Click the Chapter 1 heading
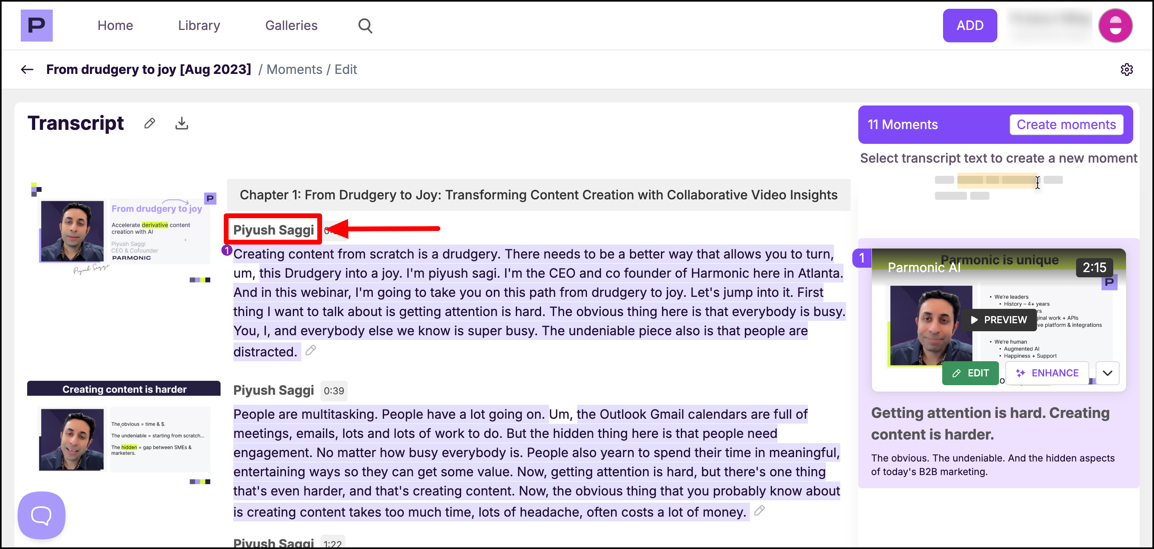1154x549 pixels. point(539,195)
